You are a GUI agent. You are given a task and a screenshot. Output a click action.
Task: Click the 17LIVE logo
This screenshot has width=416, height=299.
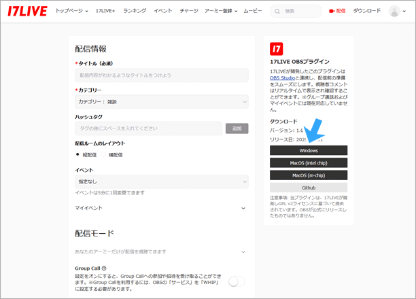(x=27, y=11)
